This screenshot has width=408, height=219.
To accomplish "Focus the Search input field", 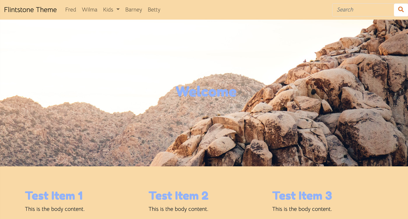I will 363,10.
